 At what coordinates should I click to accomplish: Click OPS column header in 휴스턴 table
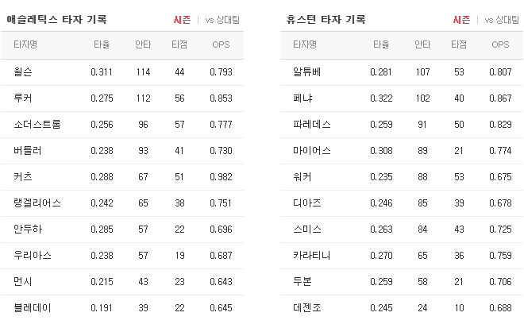(x=500, y=44)
